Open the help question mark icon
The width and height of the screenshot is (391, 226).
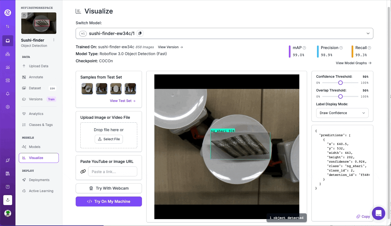tap(8, 187)
